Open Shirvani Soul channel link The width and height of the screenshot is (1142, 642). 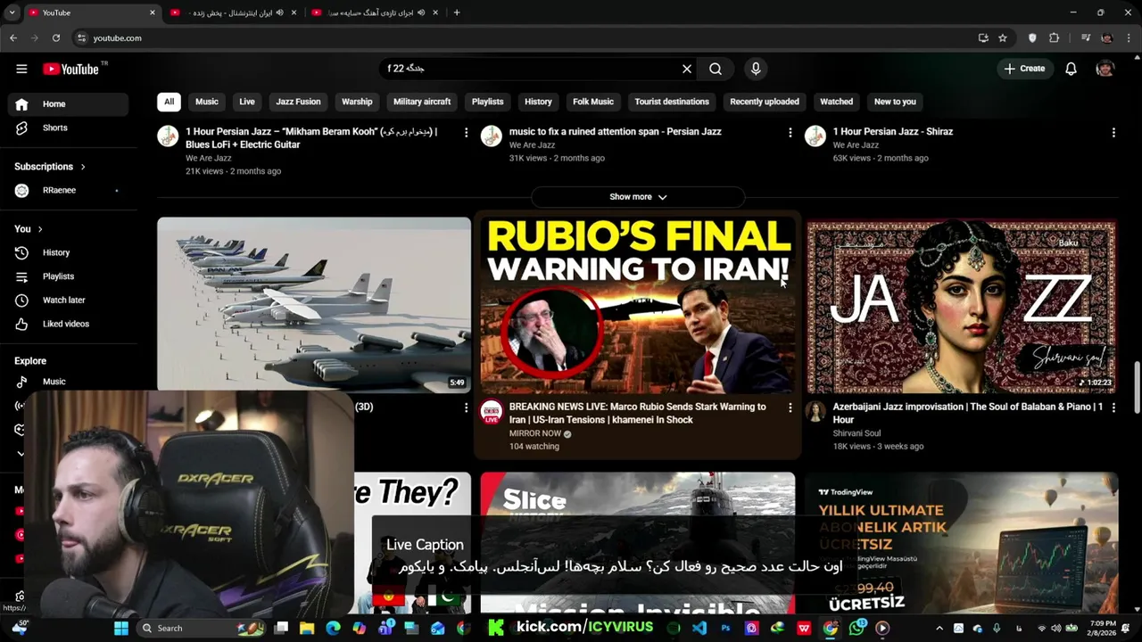point(856,433)
